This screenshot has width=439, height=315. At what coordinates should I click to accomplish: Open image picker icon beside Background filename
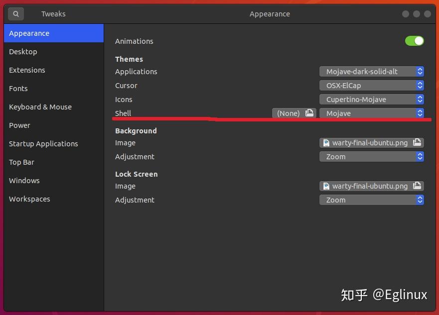coord(417,142)
